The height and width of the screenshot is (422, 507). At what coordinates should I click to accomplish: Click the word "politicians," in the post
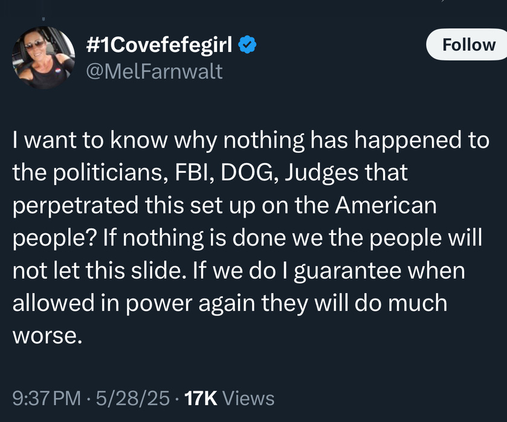pyautogui.click(x=110, y=173)
